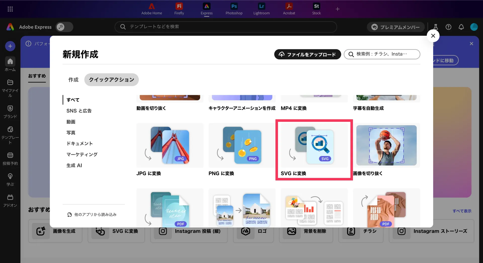Open the help question mark icon
Screen dimensions: 483x263
click(x=448, y=27)
